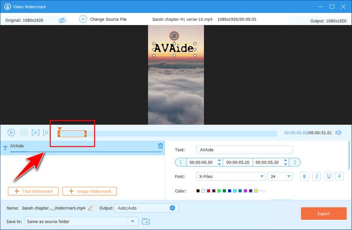Image resolution: width=352 pixels, height=230 pixels.
Task: Click the set-start left bracket button
Action: [181, 162]
